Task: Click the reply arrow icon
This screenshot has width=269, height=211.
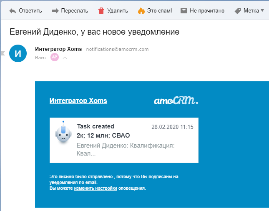Action: [x=13, y=10]
